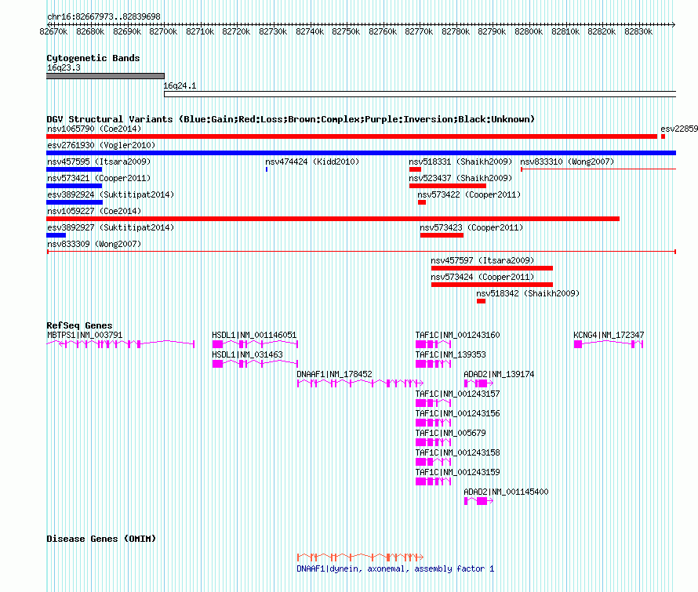Click the MBTPS1 gene structure glyph

[121, 343]
